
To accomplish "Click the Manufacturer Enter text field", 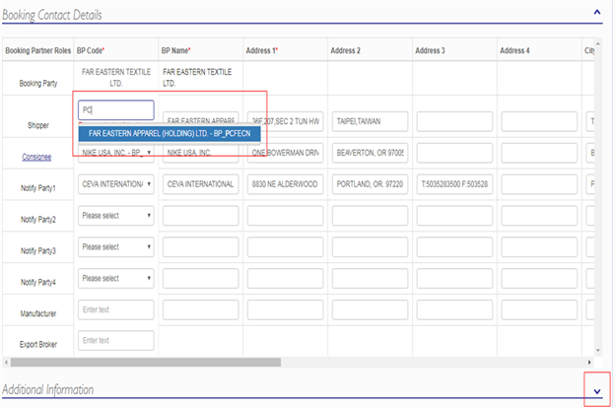I will pos(116,309).
